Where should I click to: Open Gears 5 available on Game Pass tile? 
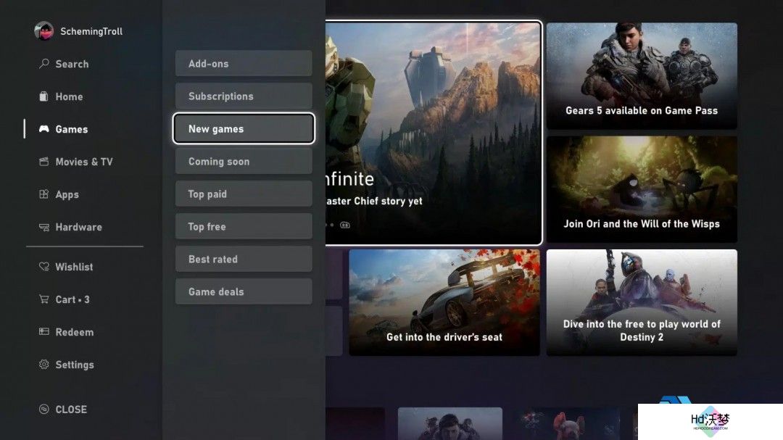[x=642, y=76]
